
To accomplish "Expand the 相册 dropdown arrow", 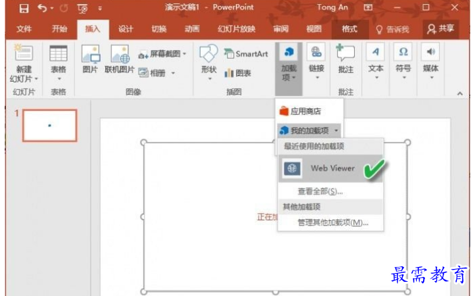I will (173, 73).
